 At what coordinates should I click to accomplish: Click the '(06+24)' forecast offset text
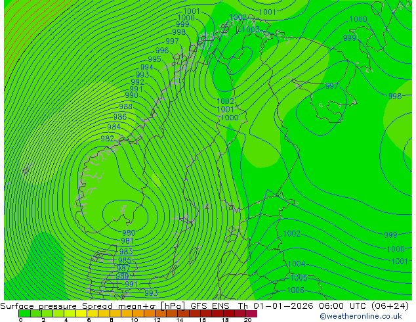(390, 306)
